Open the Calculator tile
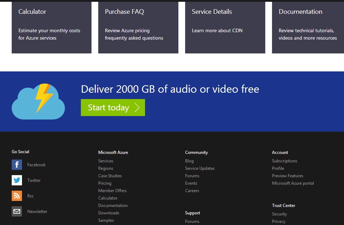Image resolution: width=344 pixels, height=225 pixels. click(x=51, y=28)
